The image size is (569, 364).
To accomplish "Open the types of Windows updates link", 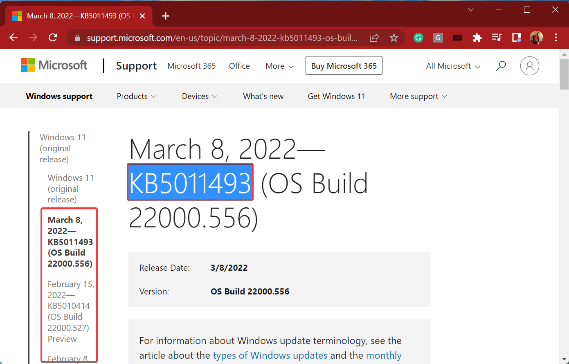I will 270,355.
